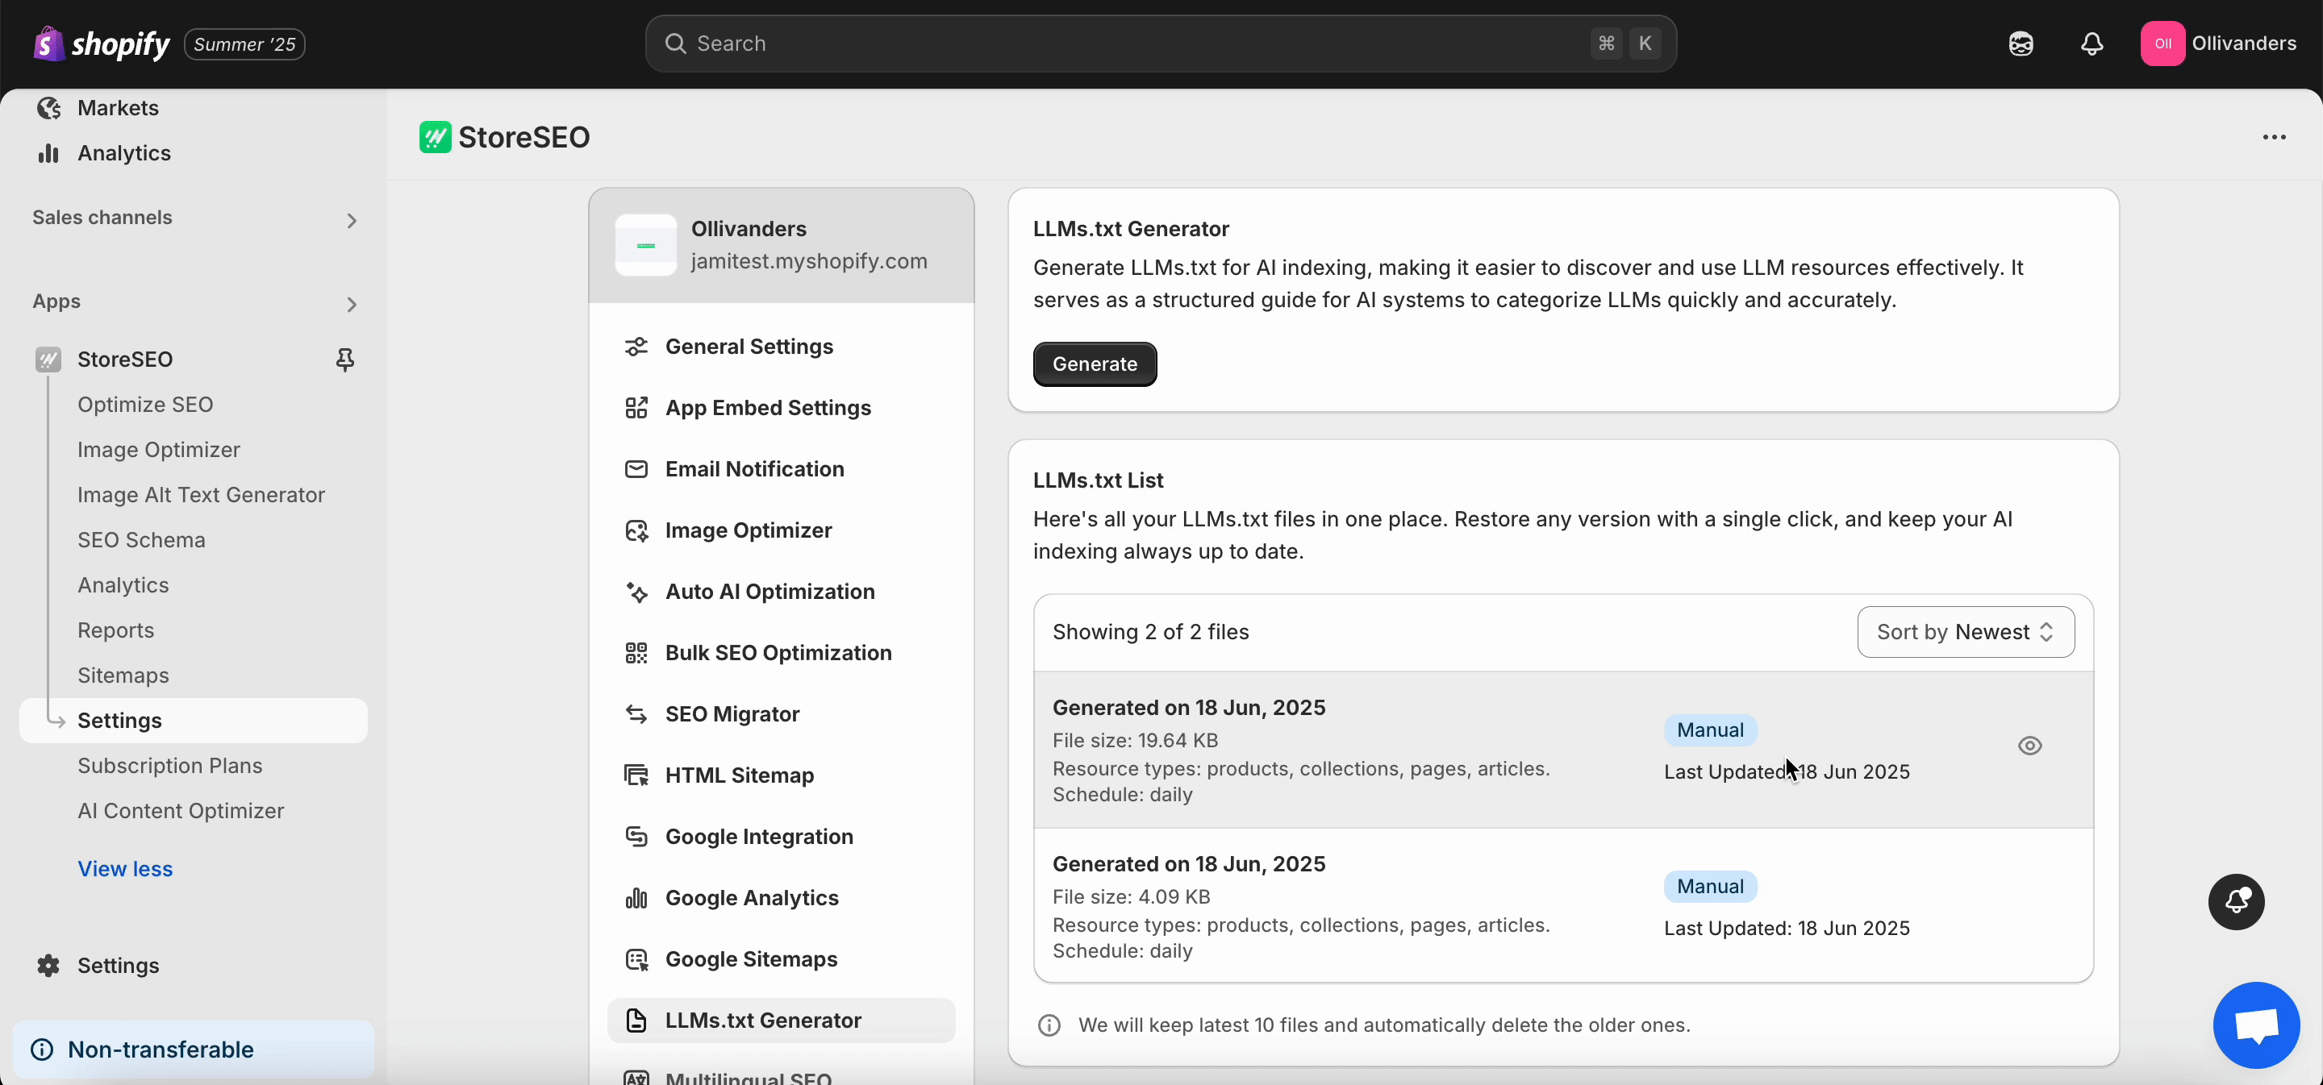Click the green StoreSEO logo in header

pos(435,137)
